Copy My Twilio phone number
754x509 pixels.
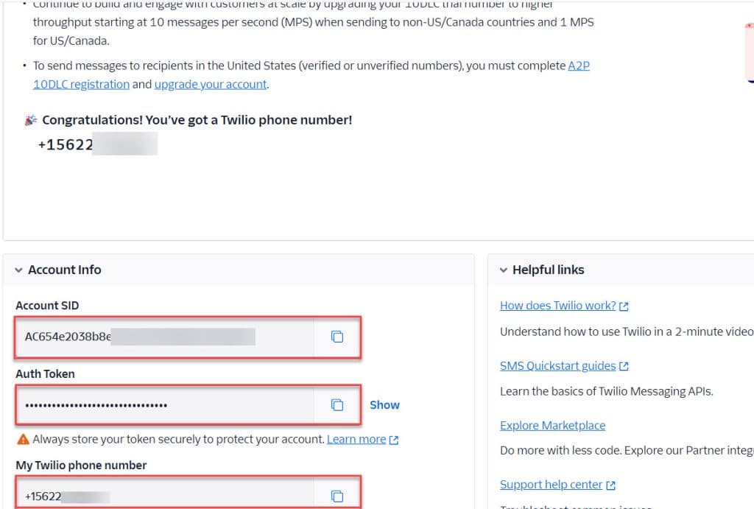(337, 496)
